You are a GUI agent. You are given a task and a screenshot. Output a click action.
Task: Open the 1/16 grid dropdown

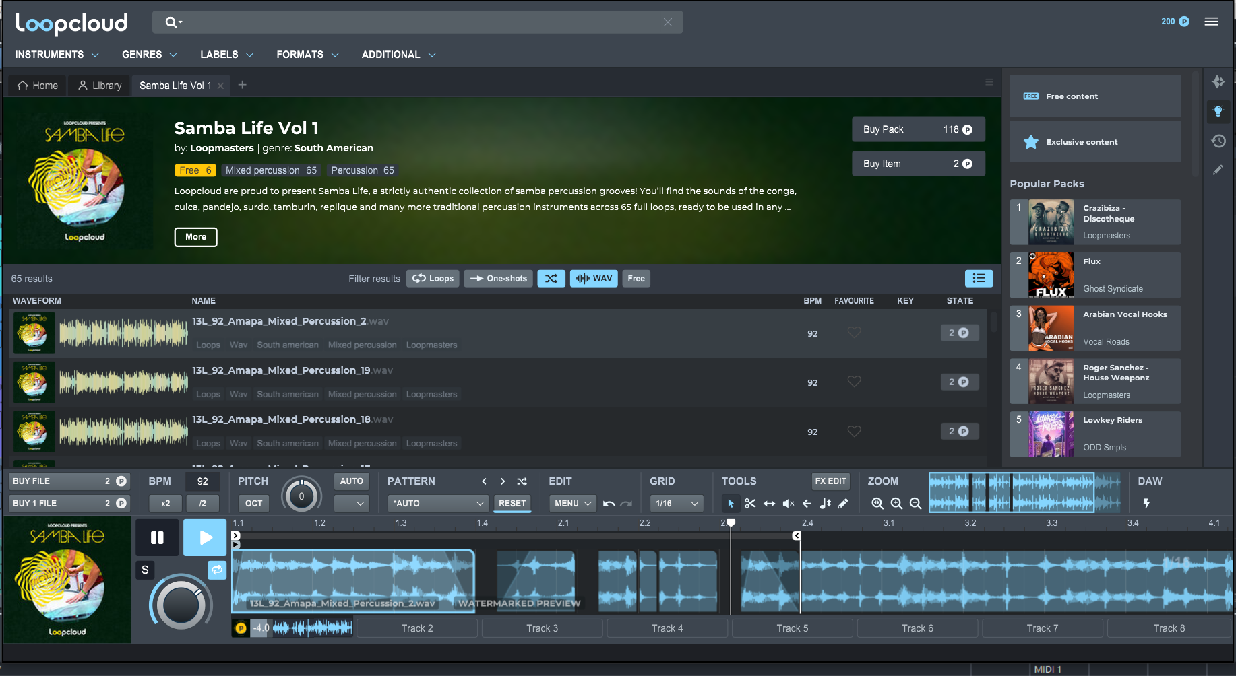pos(677,503)
